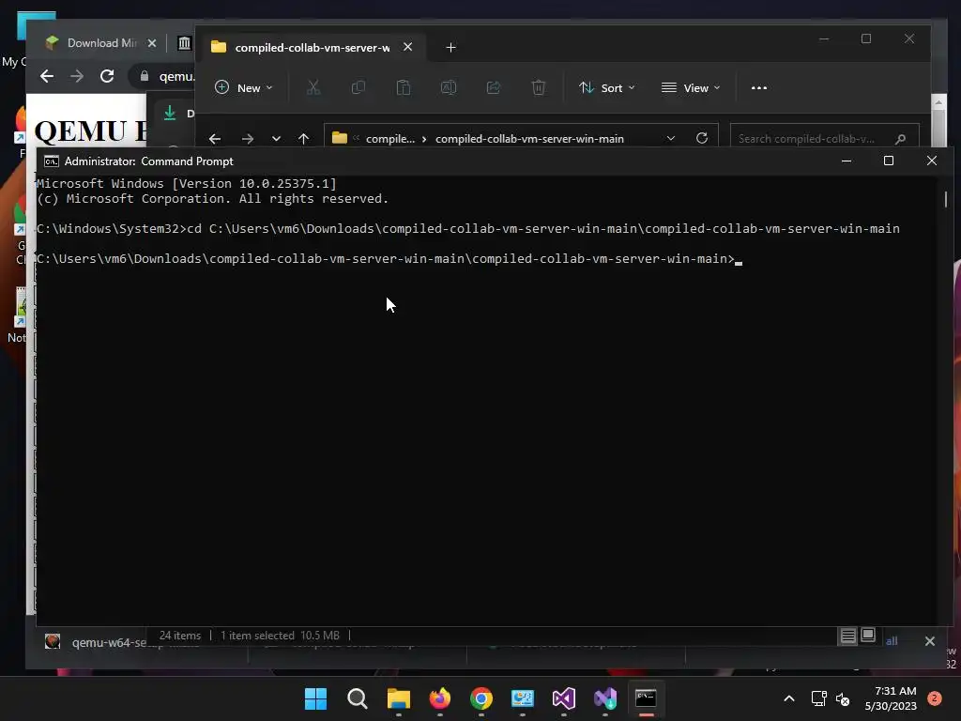Open the Control Panel taskbar icon
The image size is (961, 721).
tap(522, 698)
